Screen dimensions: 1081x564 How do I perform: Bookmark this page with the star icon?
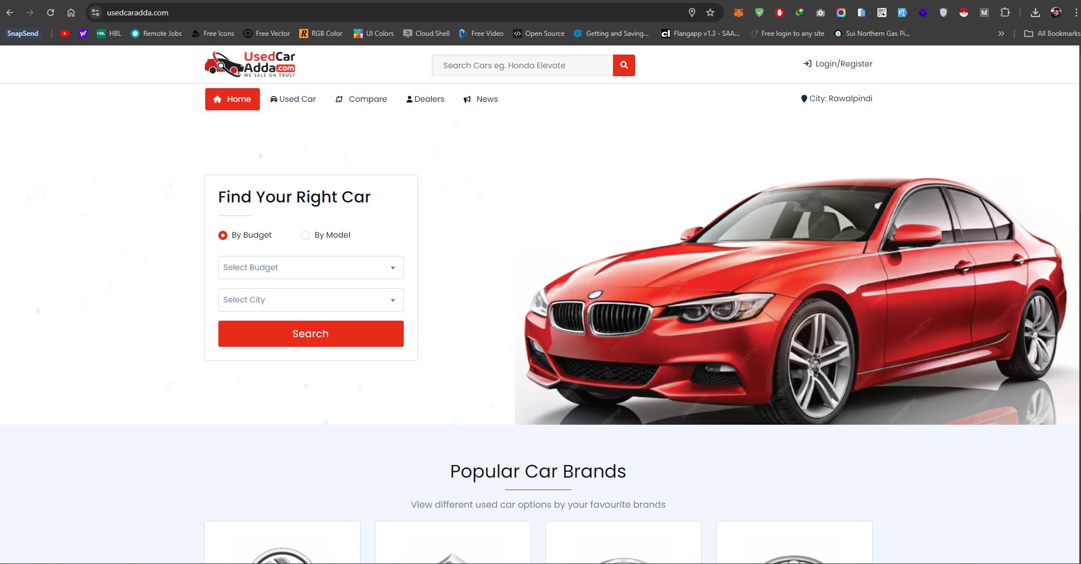coord(710,13)
